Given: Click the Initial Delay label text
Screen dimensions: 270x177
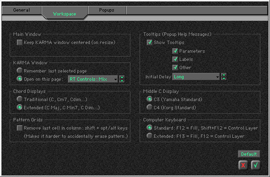Looking at the screenshot, I should click(x=158, y=77).
